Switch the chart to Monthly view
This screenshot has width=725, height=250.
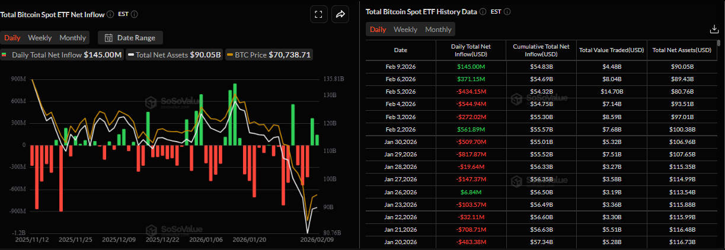click(72, 38)
